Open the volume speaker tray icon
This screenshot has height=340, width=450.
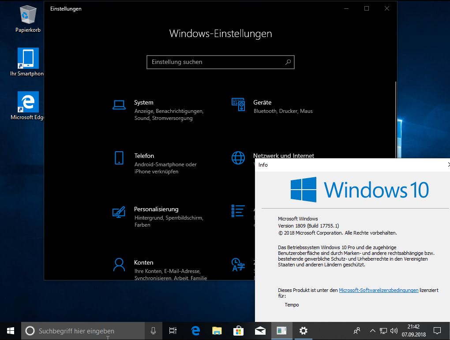pyautogui.click(x=394, y=331)
